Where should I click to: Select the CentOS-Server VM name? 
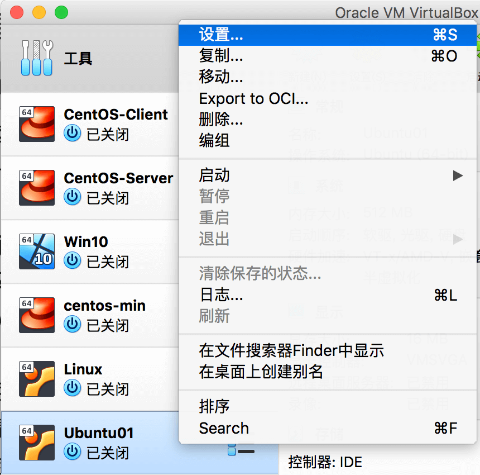click(118, 178)
